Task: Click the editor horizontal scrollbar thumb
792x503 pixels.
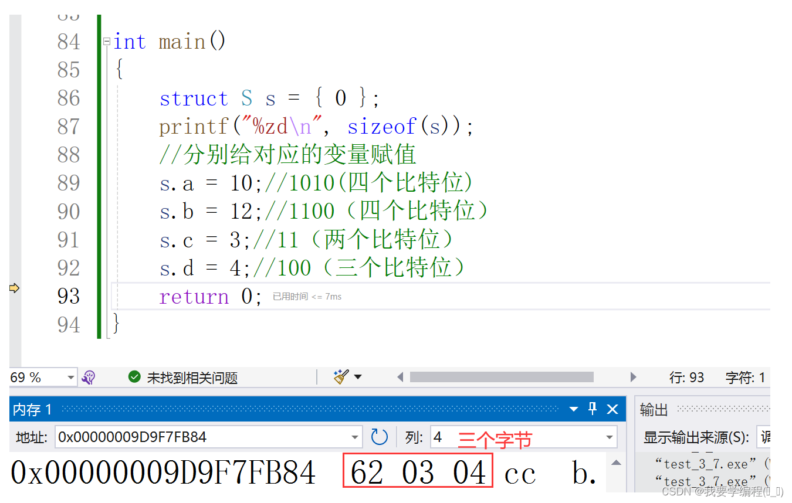Action: [502, 377]
